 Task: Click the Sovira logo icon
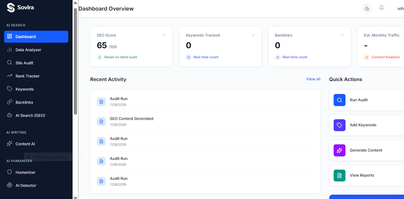click(x=11, y=8)
